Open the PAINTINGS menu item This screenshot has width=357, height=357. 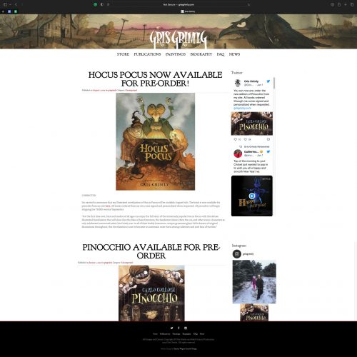point(176,54)
